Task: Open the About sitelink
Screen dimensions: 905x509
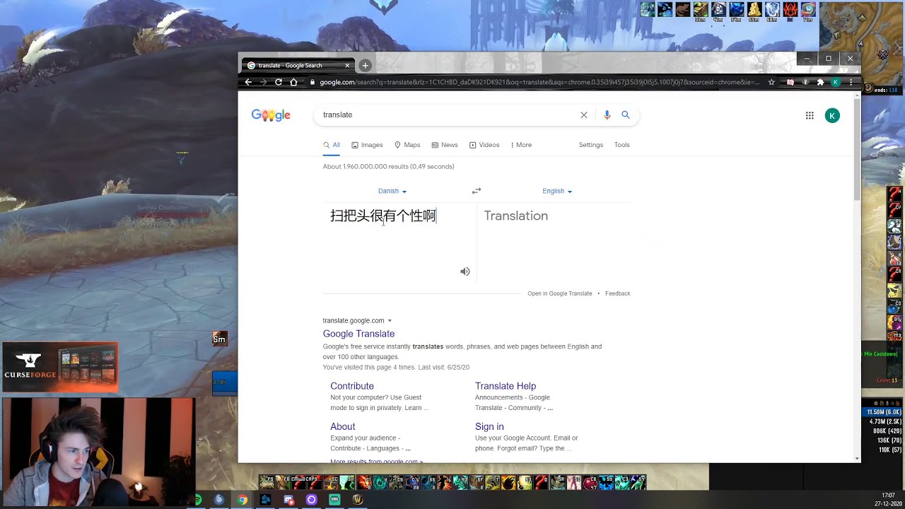Action: point(343,426)
